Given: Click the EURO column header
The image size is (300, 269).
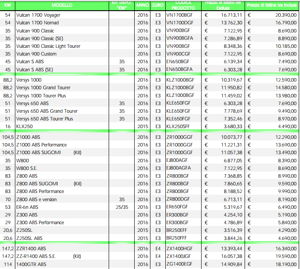Looking at the screenshot, I should pos(158,6).
